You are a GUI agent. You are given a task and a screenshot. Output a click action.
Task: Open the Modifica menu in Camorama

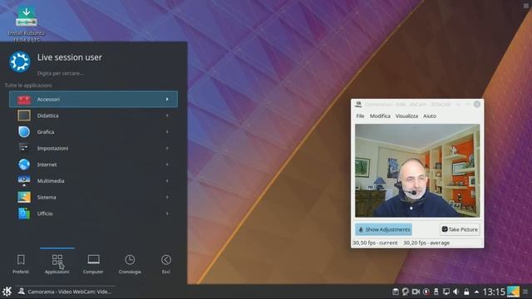[380, 116]
